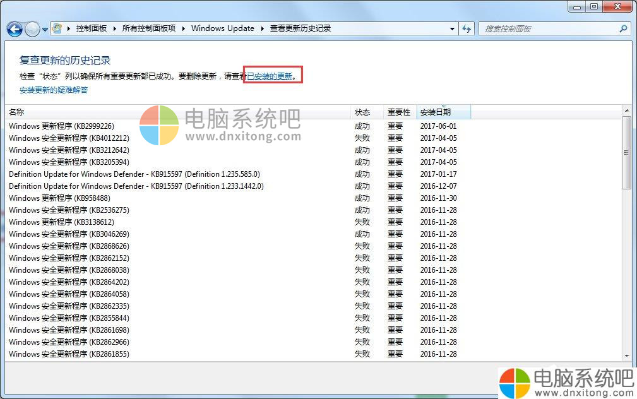Sort by 状态 column header

click(x=367, y=112)
